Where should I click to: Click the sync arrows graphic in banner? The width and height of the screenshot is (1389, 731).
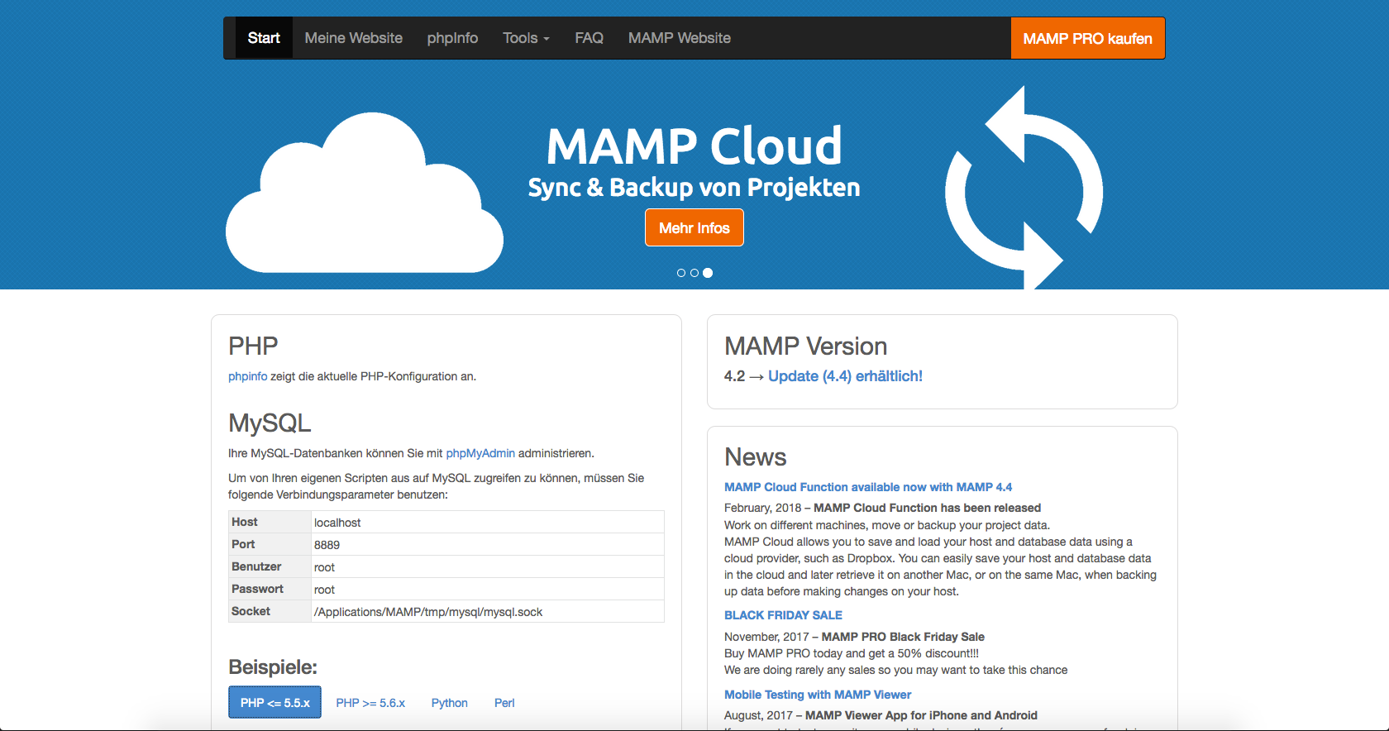click(x=1024, y=188)
